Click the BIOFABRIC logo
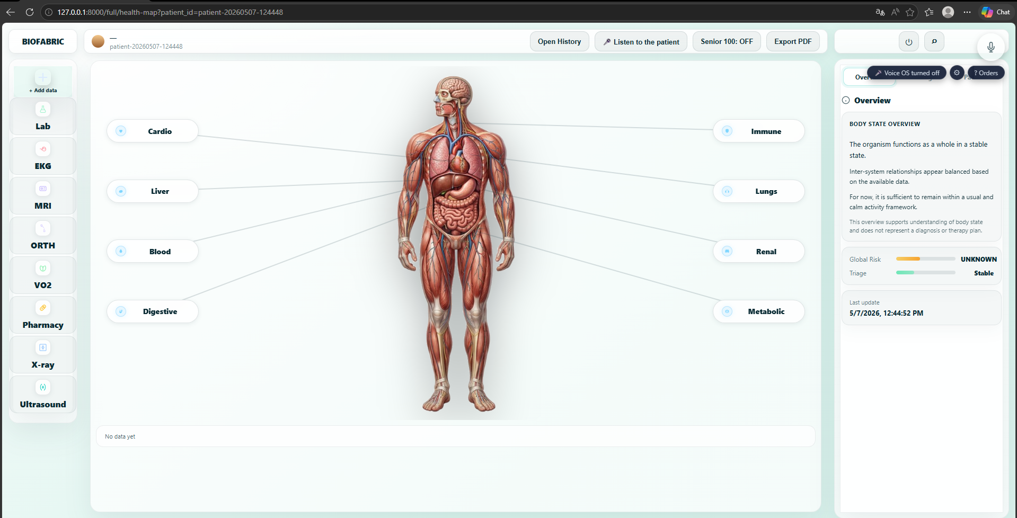 click(x=43, y=41)
